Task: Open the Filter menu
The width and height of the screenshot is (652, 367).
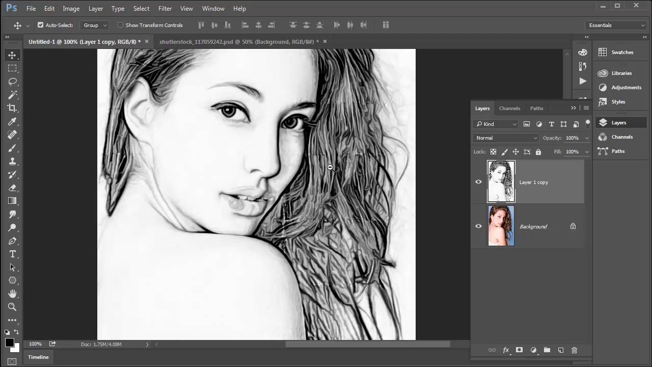Action: coord(165,9)
